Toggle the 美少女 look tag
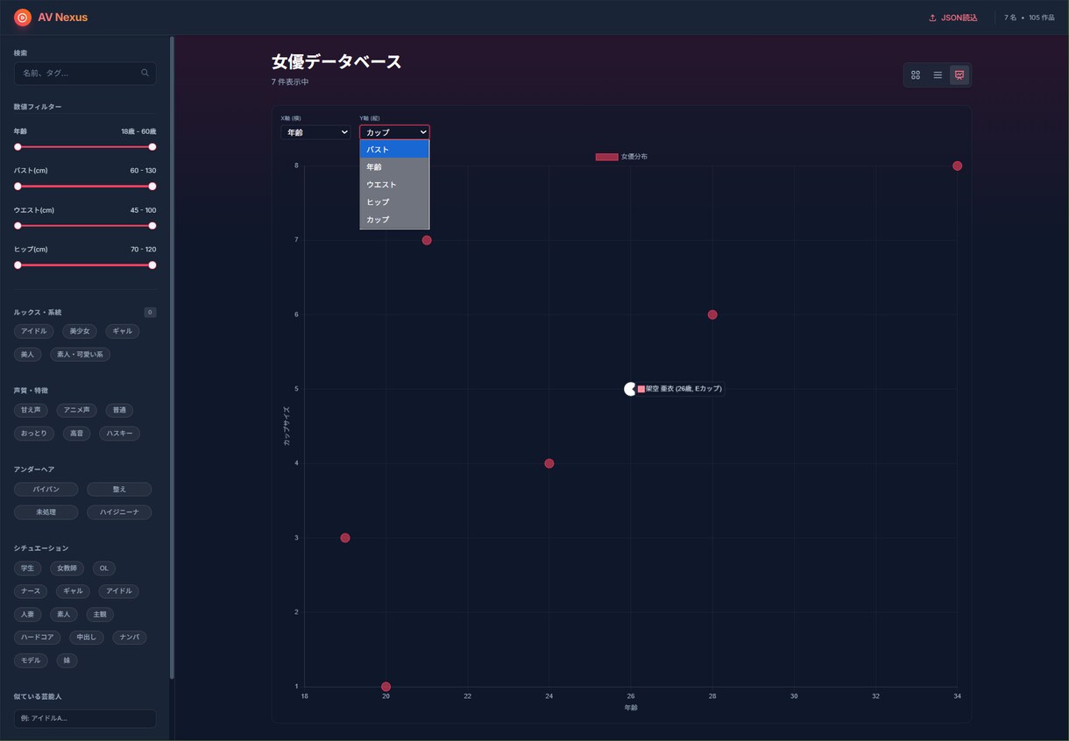1069x741 pixels. pyautogui.click(x=80, y=331)
